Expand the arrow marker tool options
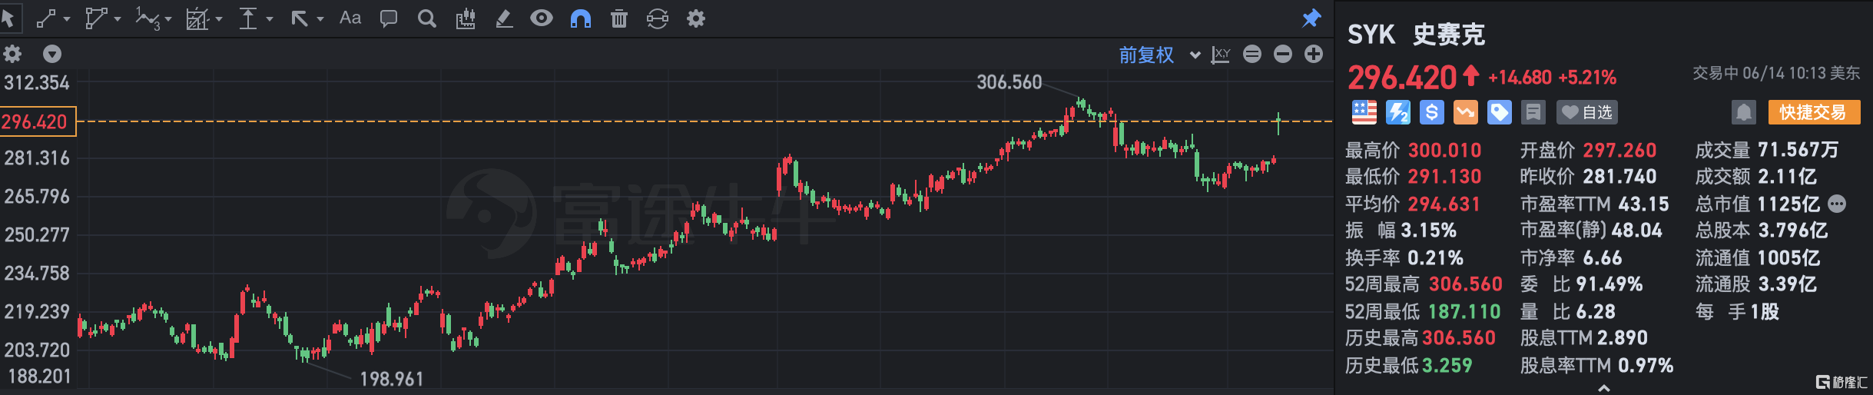Screen dimensions: 1873x395 [x=320, y=19]
